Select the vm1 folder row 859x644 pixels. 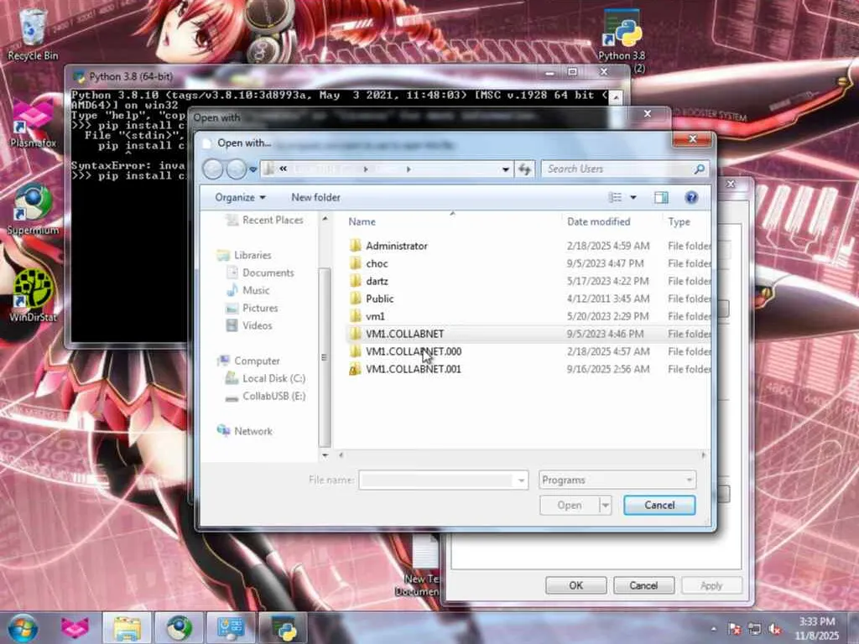[528, 316]
